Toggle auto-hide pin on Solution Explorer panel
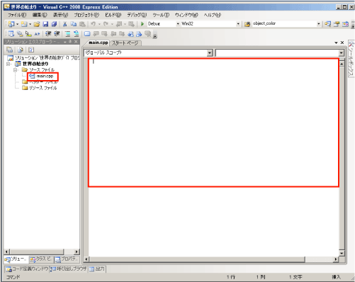The width and height of the screenshot is (355, 282). pos(70,42)
